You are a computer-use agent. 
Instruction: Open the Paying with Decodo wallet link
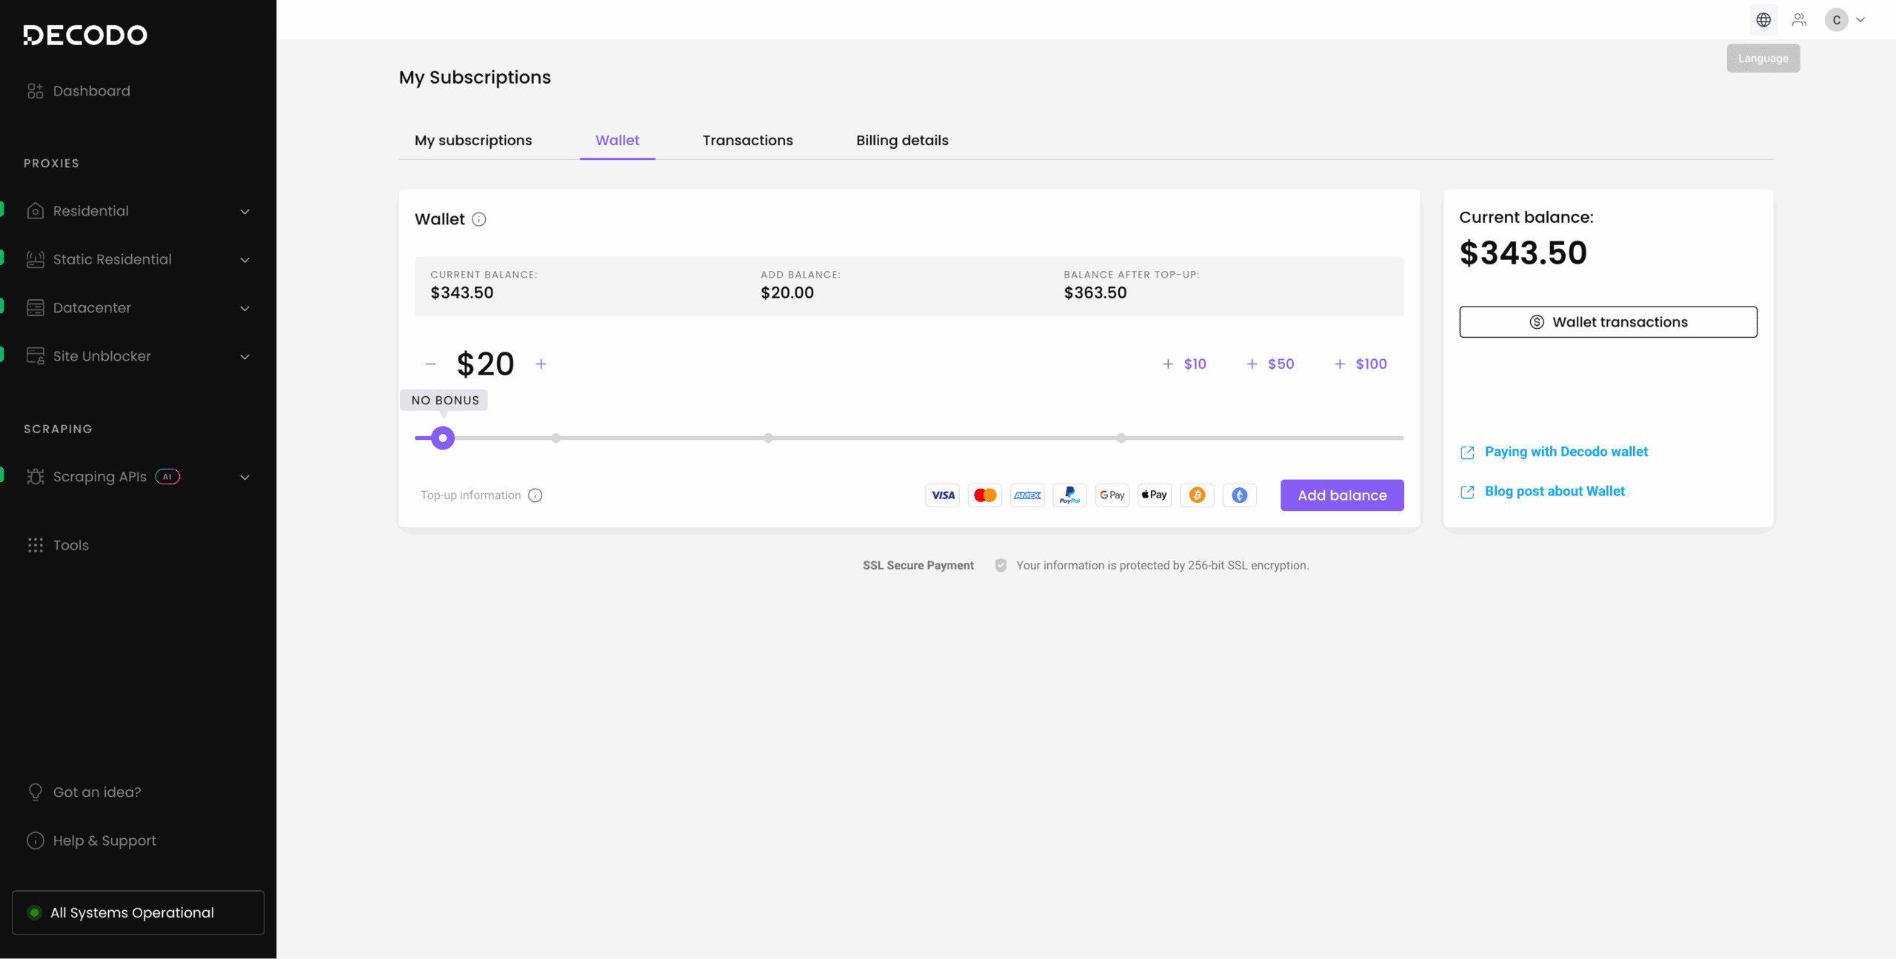1566,451
